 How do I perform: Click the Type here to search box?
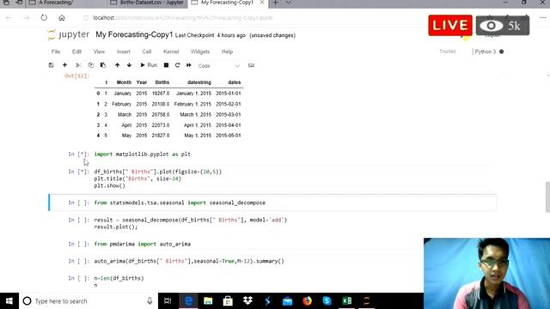point(89,301)
